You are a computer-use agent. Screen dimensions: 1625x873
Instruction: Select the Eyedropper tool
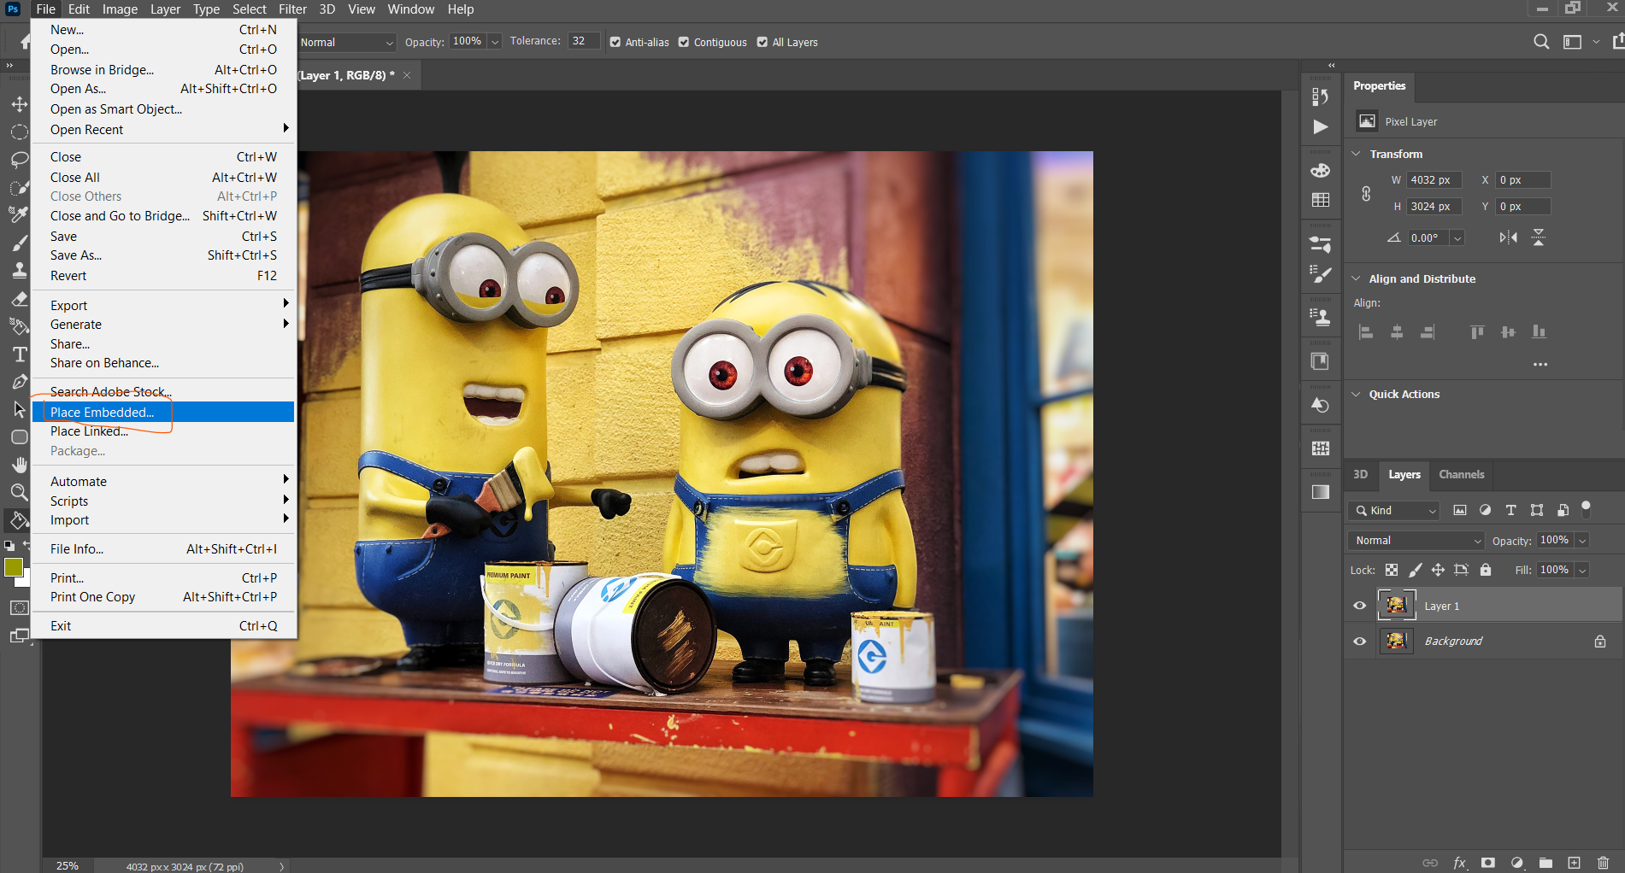click(19, 214)
